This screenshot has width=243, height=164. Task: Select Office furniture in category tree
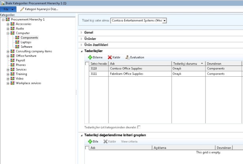pyautogui.click(x=28, y=56)
